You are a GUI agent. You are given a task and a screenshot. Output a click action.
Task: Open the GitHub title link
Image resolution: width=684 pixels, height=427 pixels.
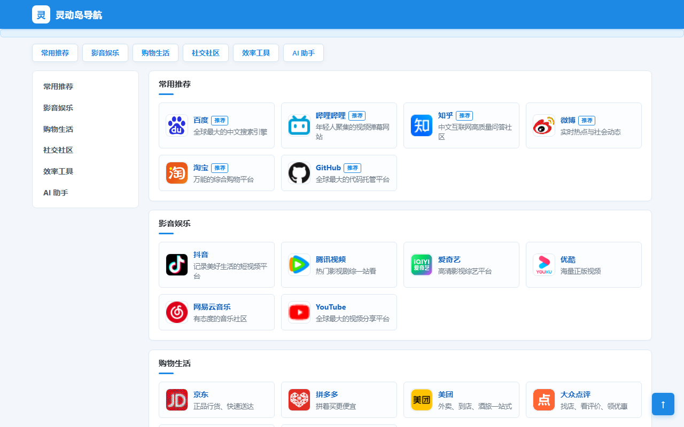pos(328,168)
